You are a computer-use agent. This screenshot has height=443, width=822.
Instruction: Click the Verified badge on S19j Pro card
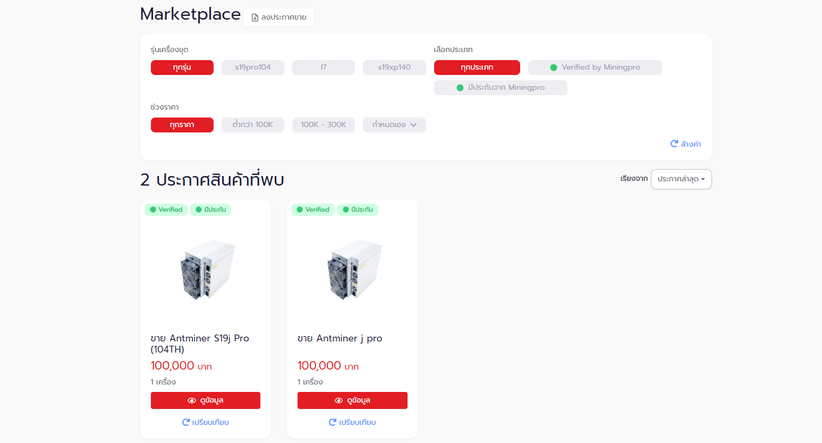pos(166,210)
